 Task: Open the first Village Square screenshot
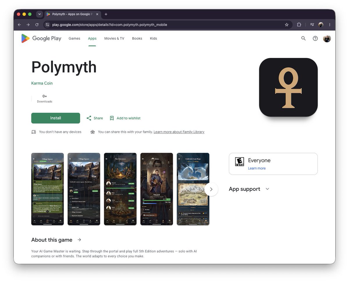47,189
